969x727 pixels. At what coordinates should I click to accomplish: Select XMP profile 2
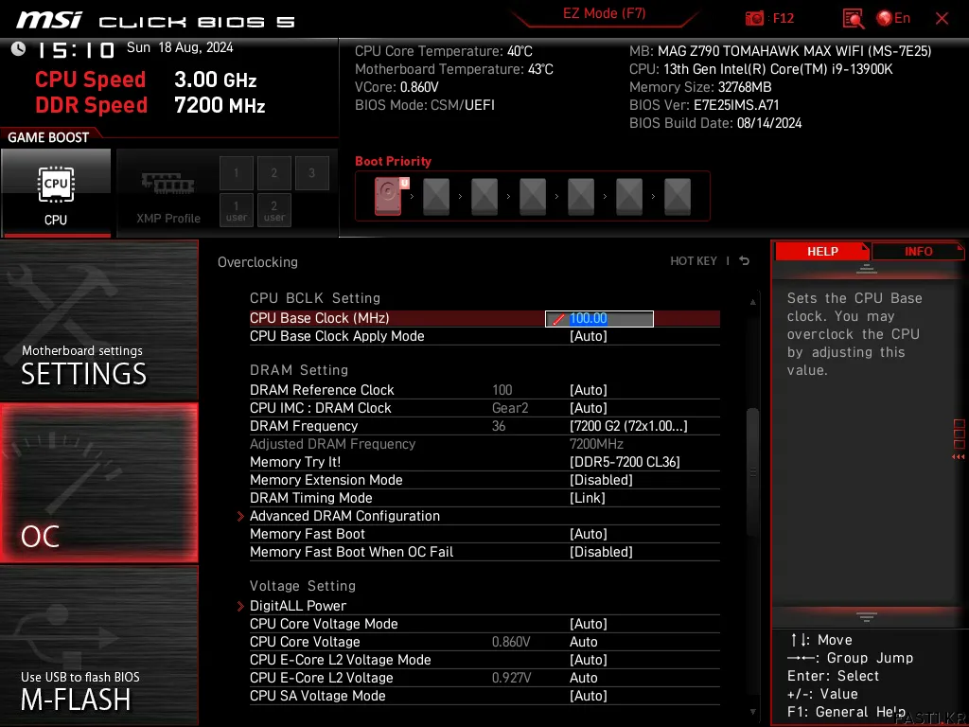coord(273,173)
